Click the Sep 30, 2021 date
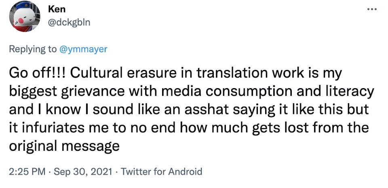The image size is (388, 188). 79,171
